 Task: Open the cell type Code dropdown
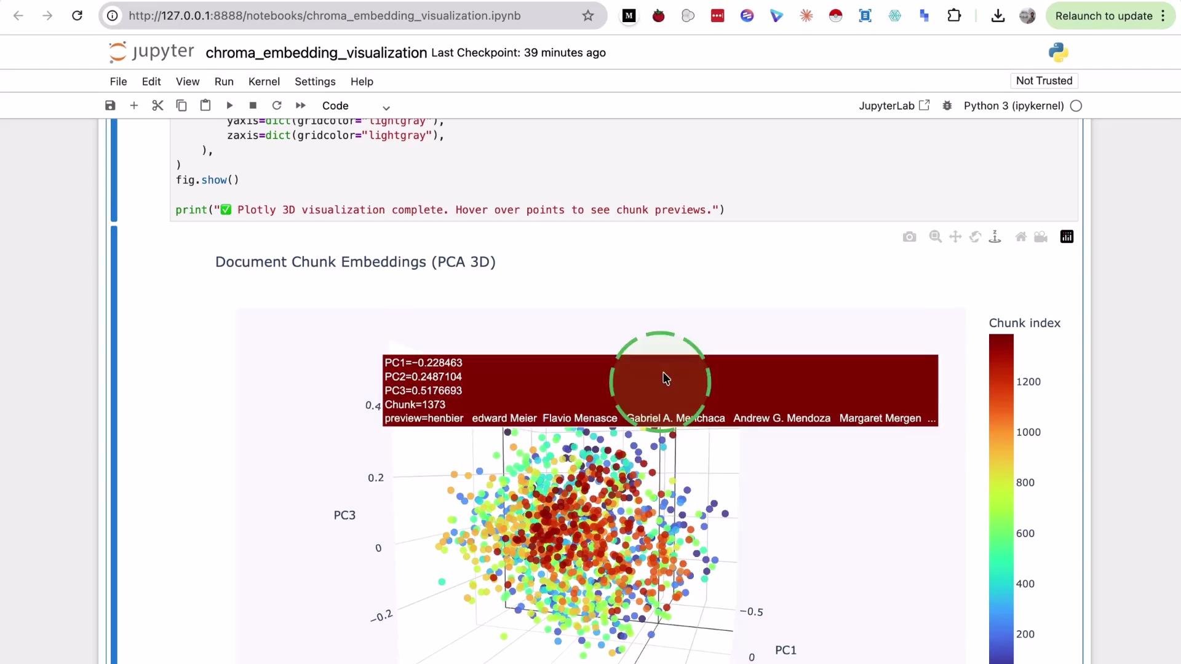coord(356,106)
